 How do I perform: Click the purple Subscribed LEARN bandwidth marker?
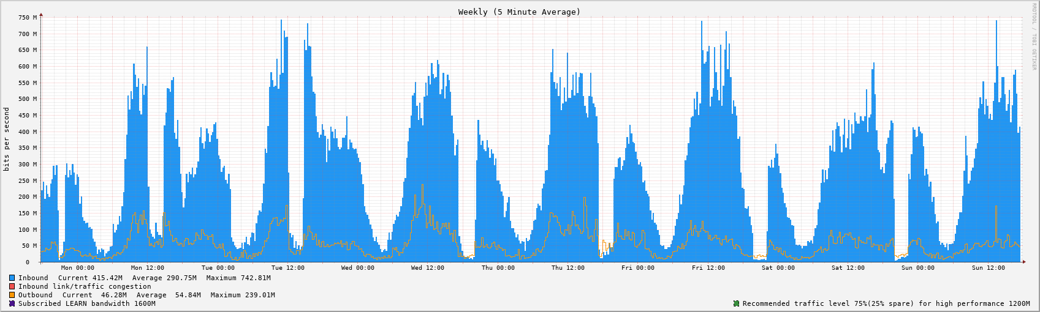(x=12, y=303)
